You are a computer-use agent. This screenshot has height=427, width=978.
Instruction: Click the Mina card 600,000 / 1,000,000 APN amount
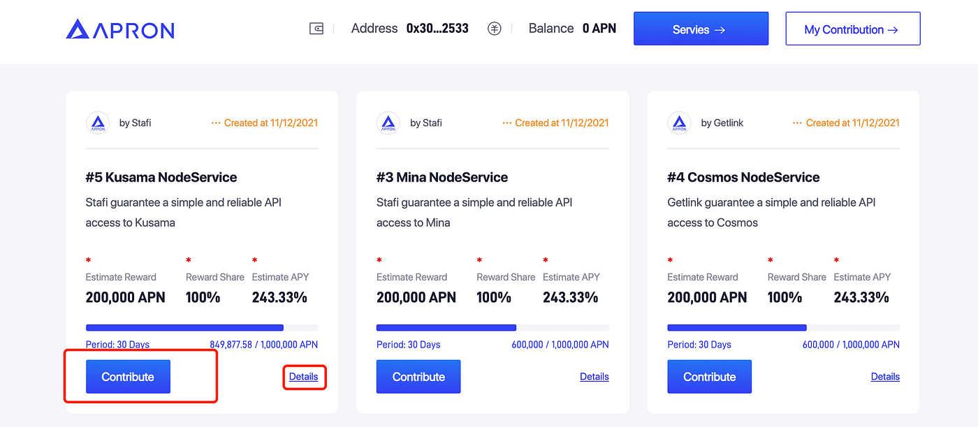pyautogui.click(x=560, y=345)
